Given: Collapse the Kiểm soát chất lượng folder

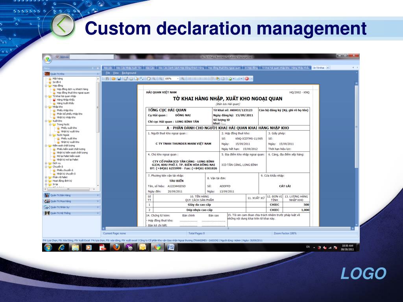Looking at the screenshot, I should pos(46,145).
